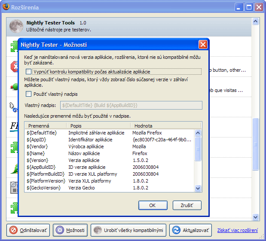
Task: Open Možnosti in the extensions window
Action: coord(70,230)
